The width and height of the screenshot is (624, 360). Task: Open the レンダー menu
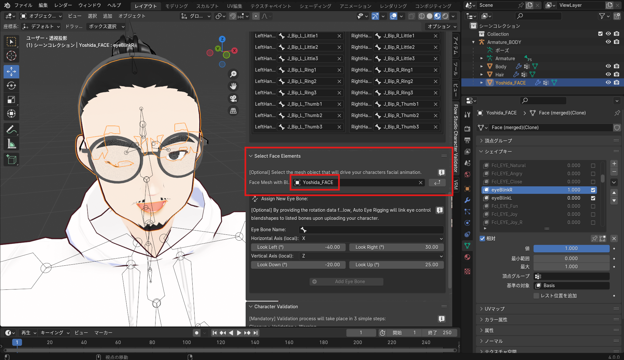pos(63,5)
